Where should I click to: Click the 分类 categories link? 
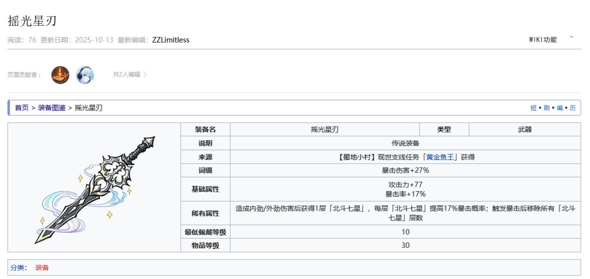coord(17,268)
